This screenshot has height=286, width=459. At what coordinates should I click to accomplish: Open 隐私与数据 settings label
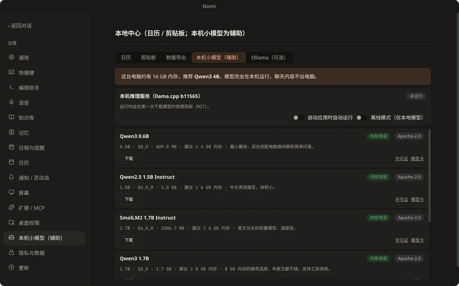click(32, 253)
